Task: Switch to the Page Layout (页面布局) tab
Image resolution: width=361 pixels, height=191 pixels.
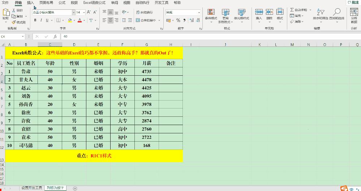Action: 46,3
